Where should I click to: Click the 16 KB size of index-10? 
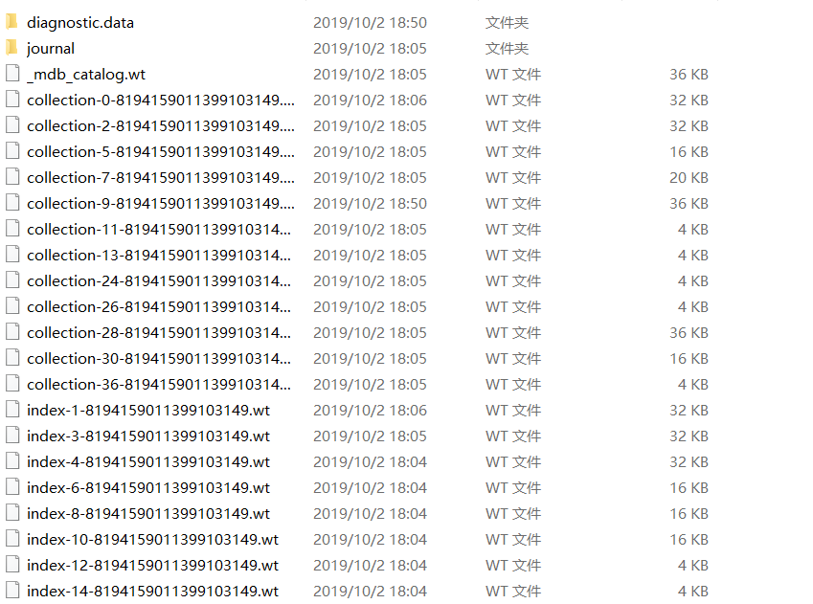(x=689, y=540)
